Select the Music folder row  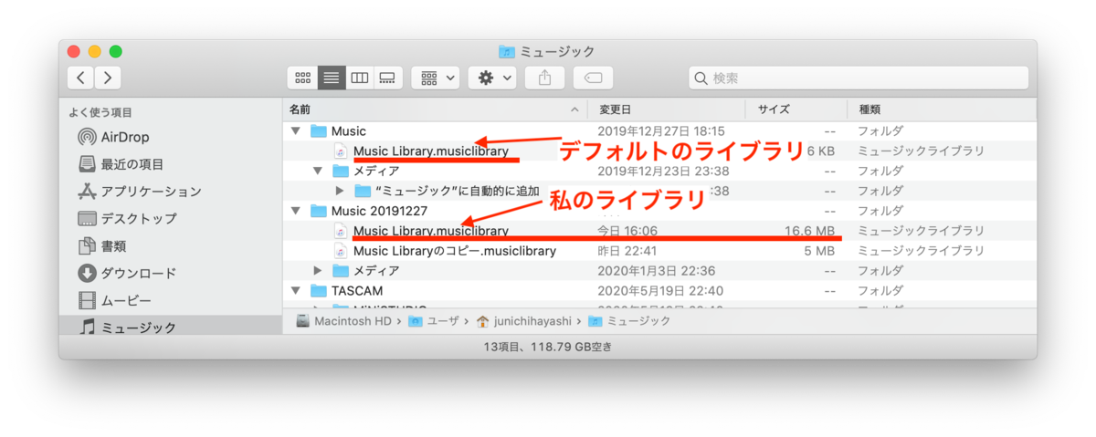[659, 131]
